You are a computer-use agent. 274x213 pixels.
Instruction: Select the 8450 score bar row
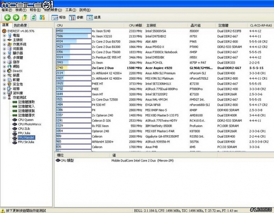point(74,31)
